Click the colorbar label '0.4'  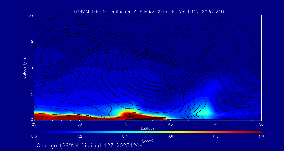tap(125, 136)
